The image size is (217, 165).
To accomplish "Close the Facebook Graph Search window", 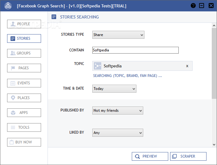I will pyautogui.click(x=211, y=6).
